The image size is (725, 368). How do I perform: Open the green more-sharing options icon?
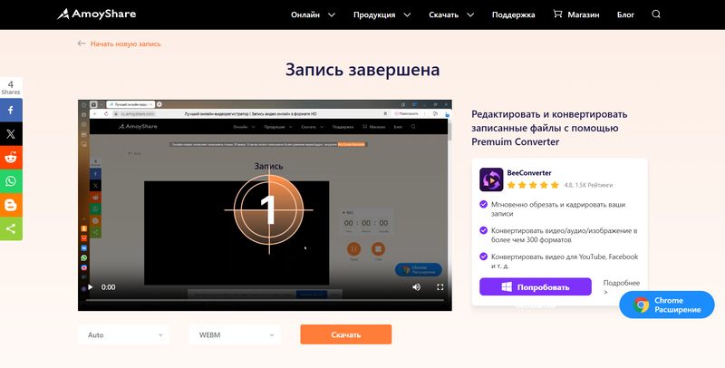click(11, 228)
